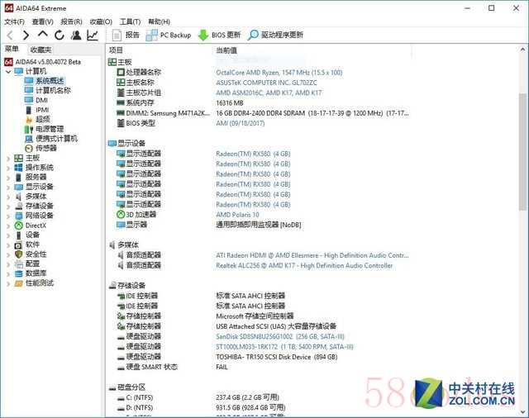The width and height of the screenshot is (529, 418).
Task: Click the scrollbar up arrow
Action: tap(522, 50)
